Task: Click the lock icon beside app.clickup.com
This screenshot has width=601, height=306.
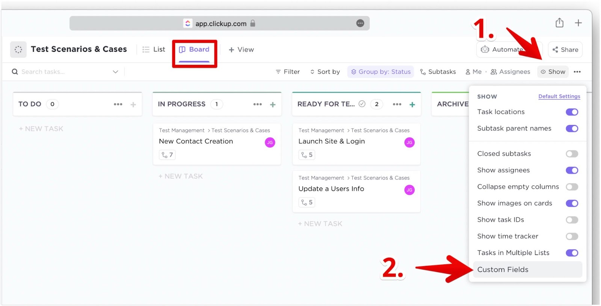Action: point(253,23)
